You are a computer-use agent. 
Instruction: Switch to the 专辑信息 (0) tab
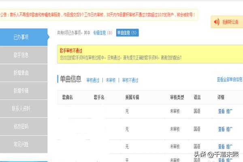102,32
